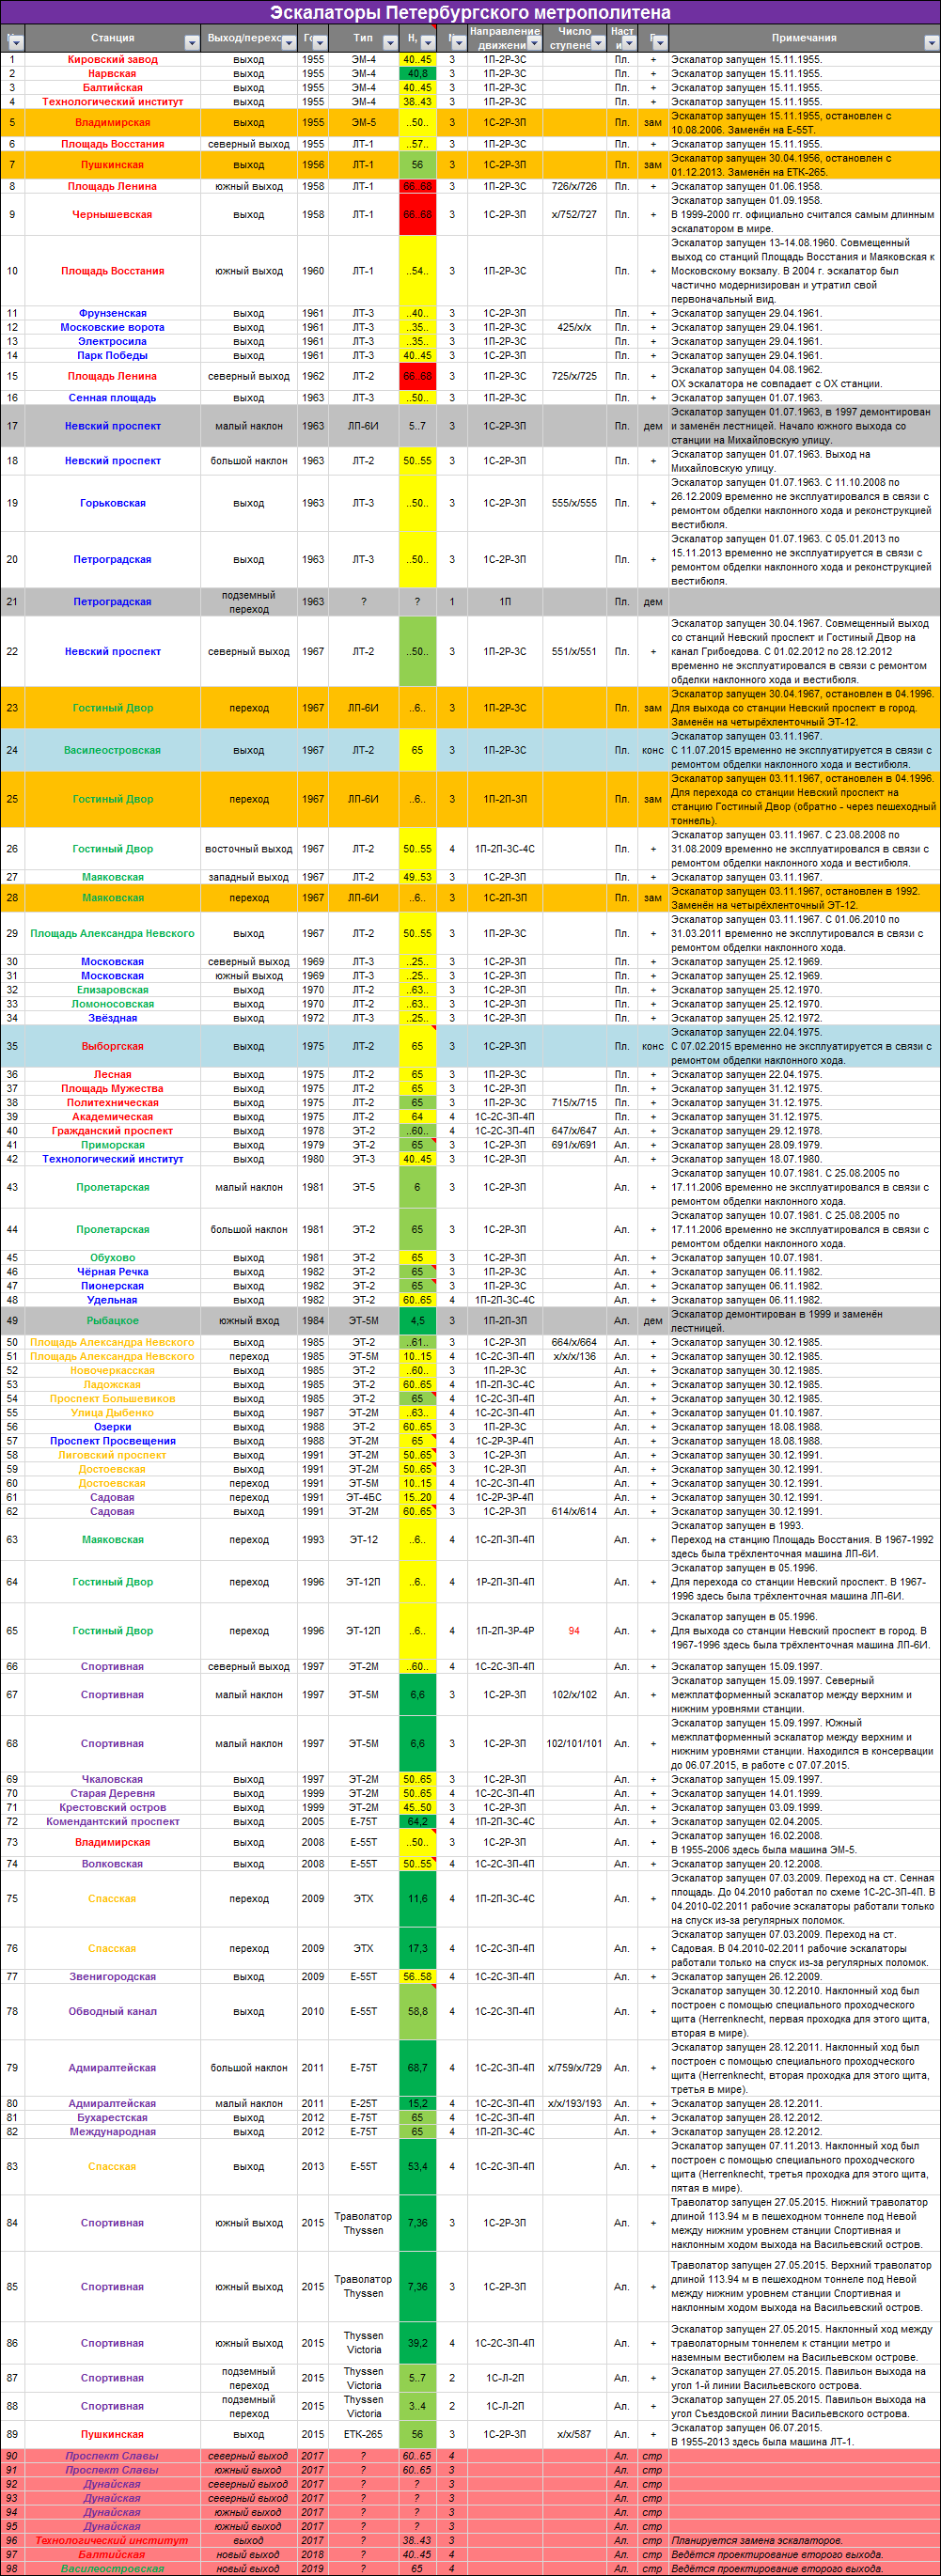Click the Рыбацкое station cell in row 49
941x2576 pixels.
point(112,1320)
